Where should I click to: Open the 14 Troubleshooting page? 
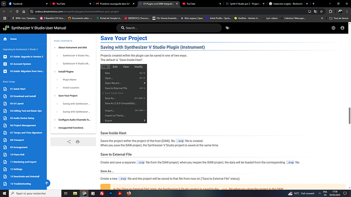pos(20,184)
